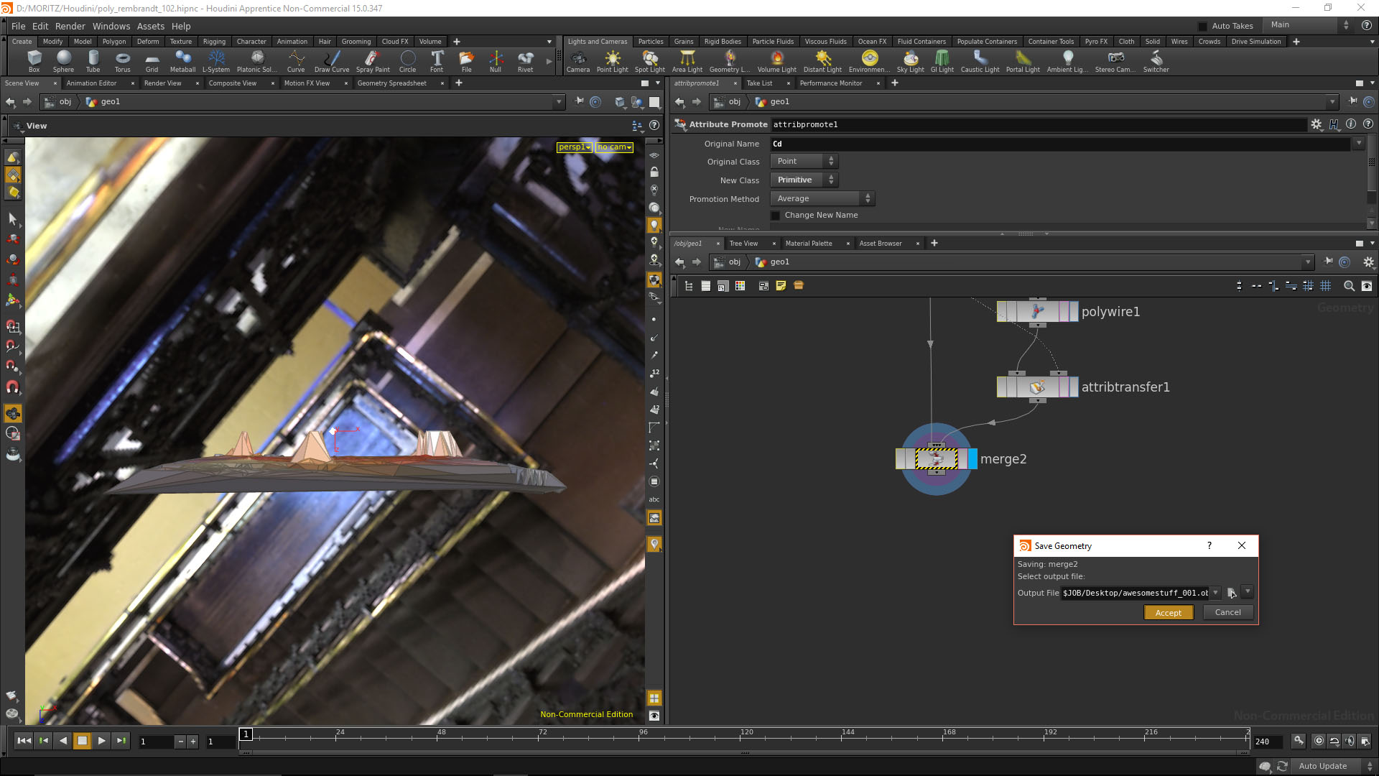Click the attribtransfer1 node icon
The height and width of the screenshot is (776, 1379).
click(1037, 387)
